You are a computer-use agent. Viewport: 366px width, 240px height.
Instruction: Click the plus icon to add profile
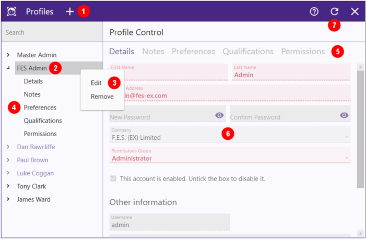click(69, 11)
